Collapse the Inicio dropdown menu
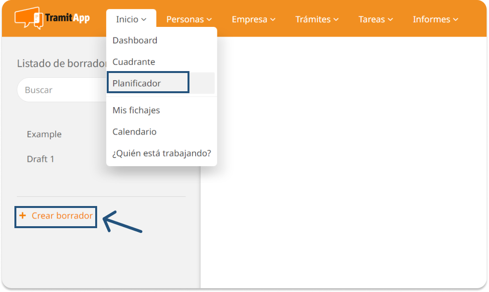 coord(131,20)
